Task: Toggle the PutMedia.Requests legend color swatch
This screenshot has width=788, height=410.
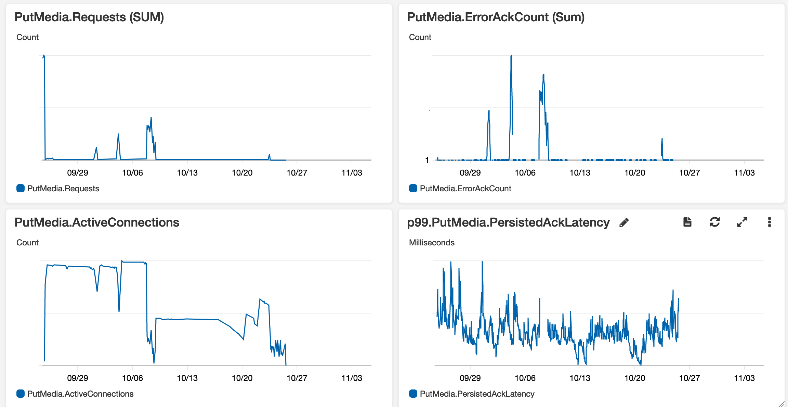Action: [x=21, y=188]
